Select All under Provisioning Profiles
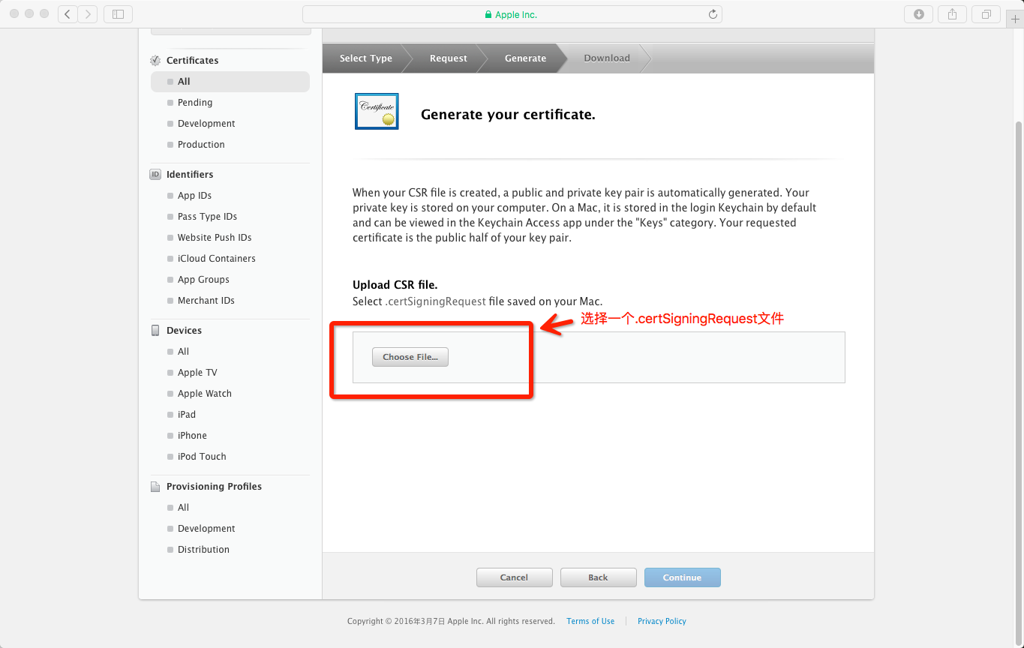Viewport: 1024px width, 648px height. [x=183, y=508]
